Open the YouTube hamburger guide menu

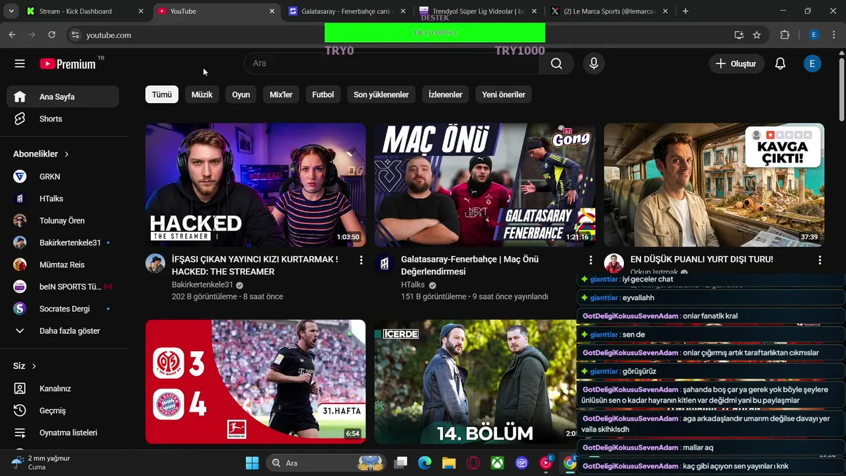click(x=20, y=63)
